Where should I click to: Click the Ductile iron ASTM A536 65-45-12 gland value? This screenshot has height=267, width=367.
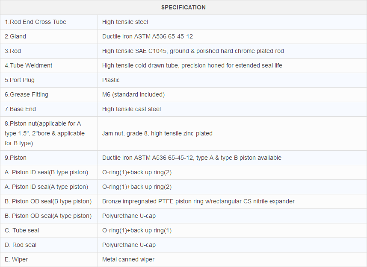148,36
